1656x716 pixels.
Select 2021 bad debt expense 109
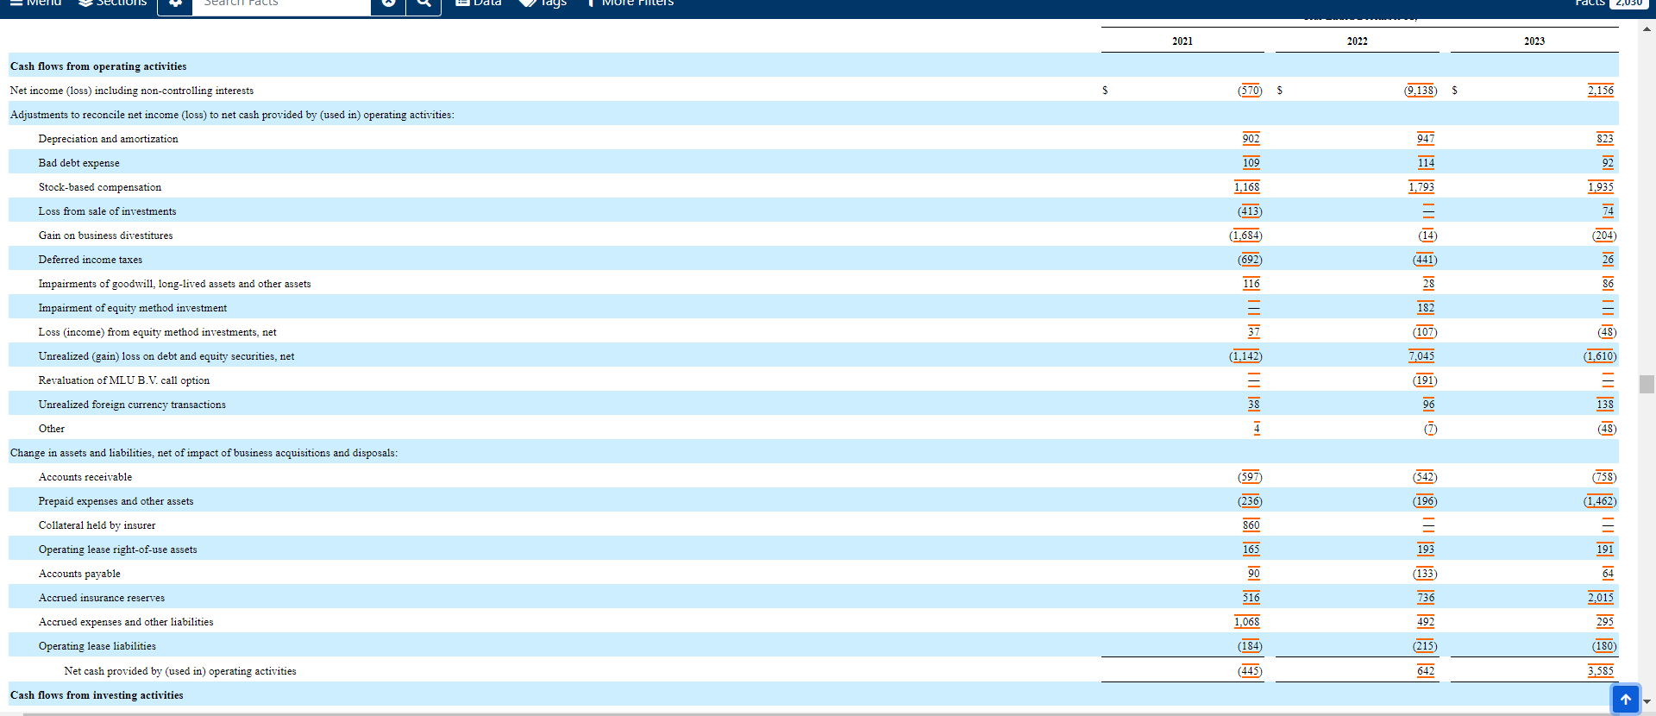1251,163
